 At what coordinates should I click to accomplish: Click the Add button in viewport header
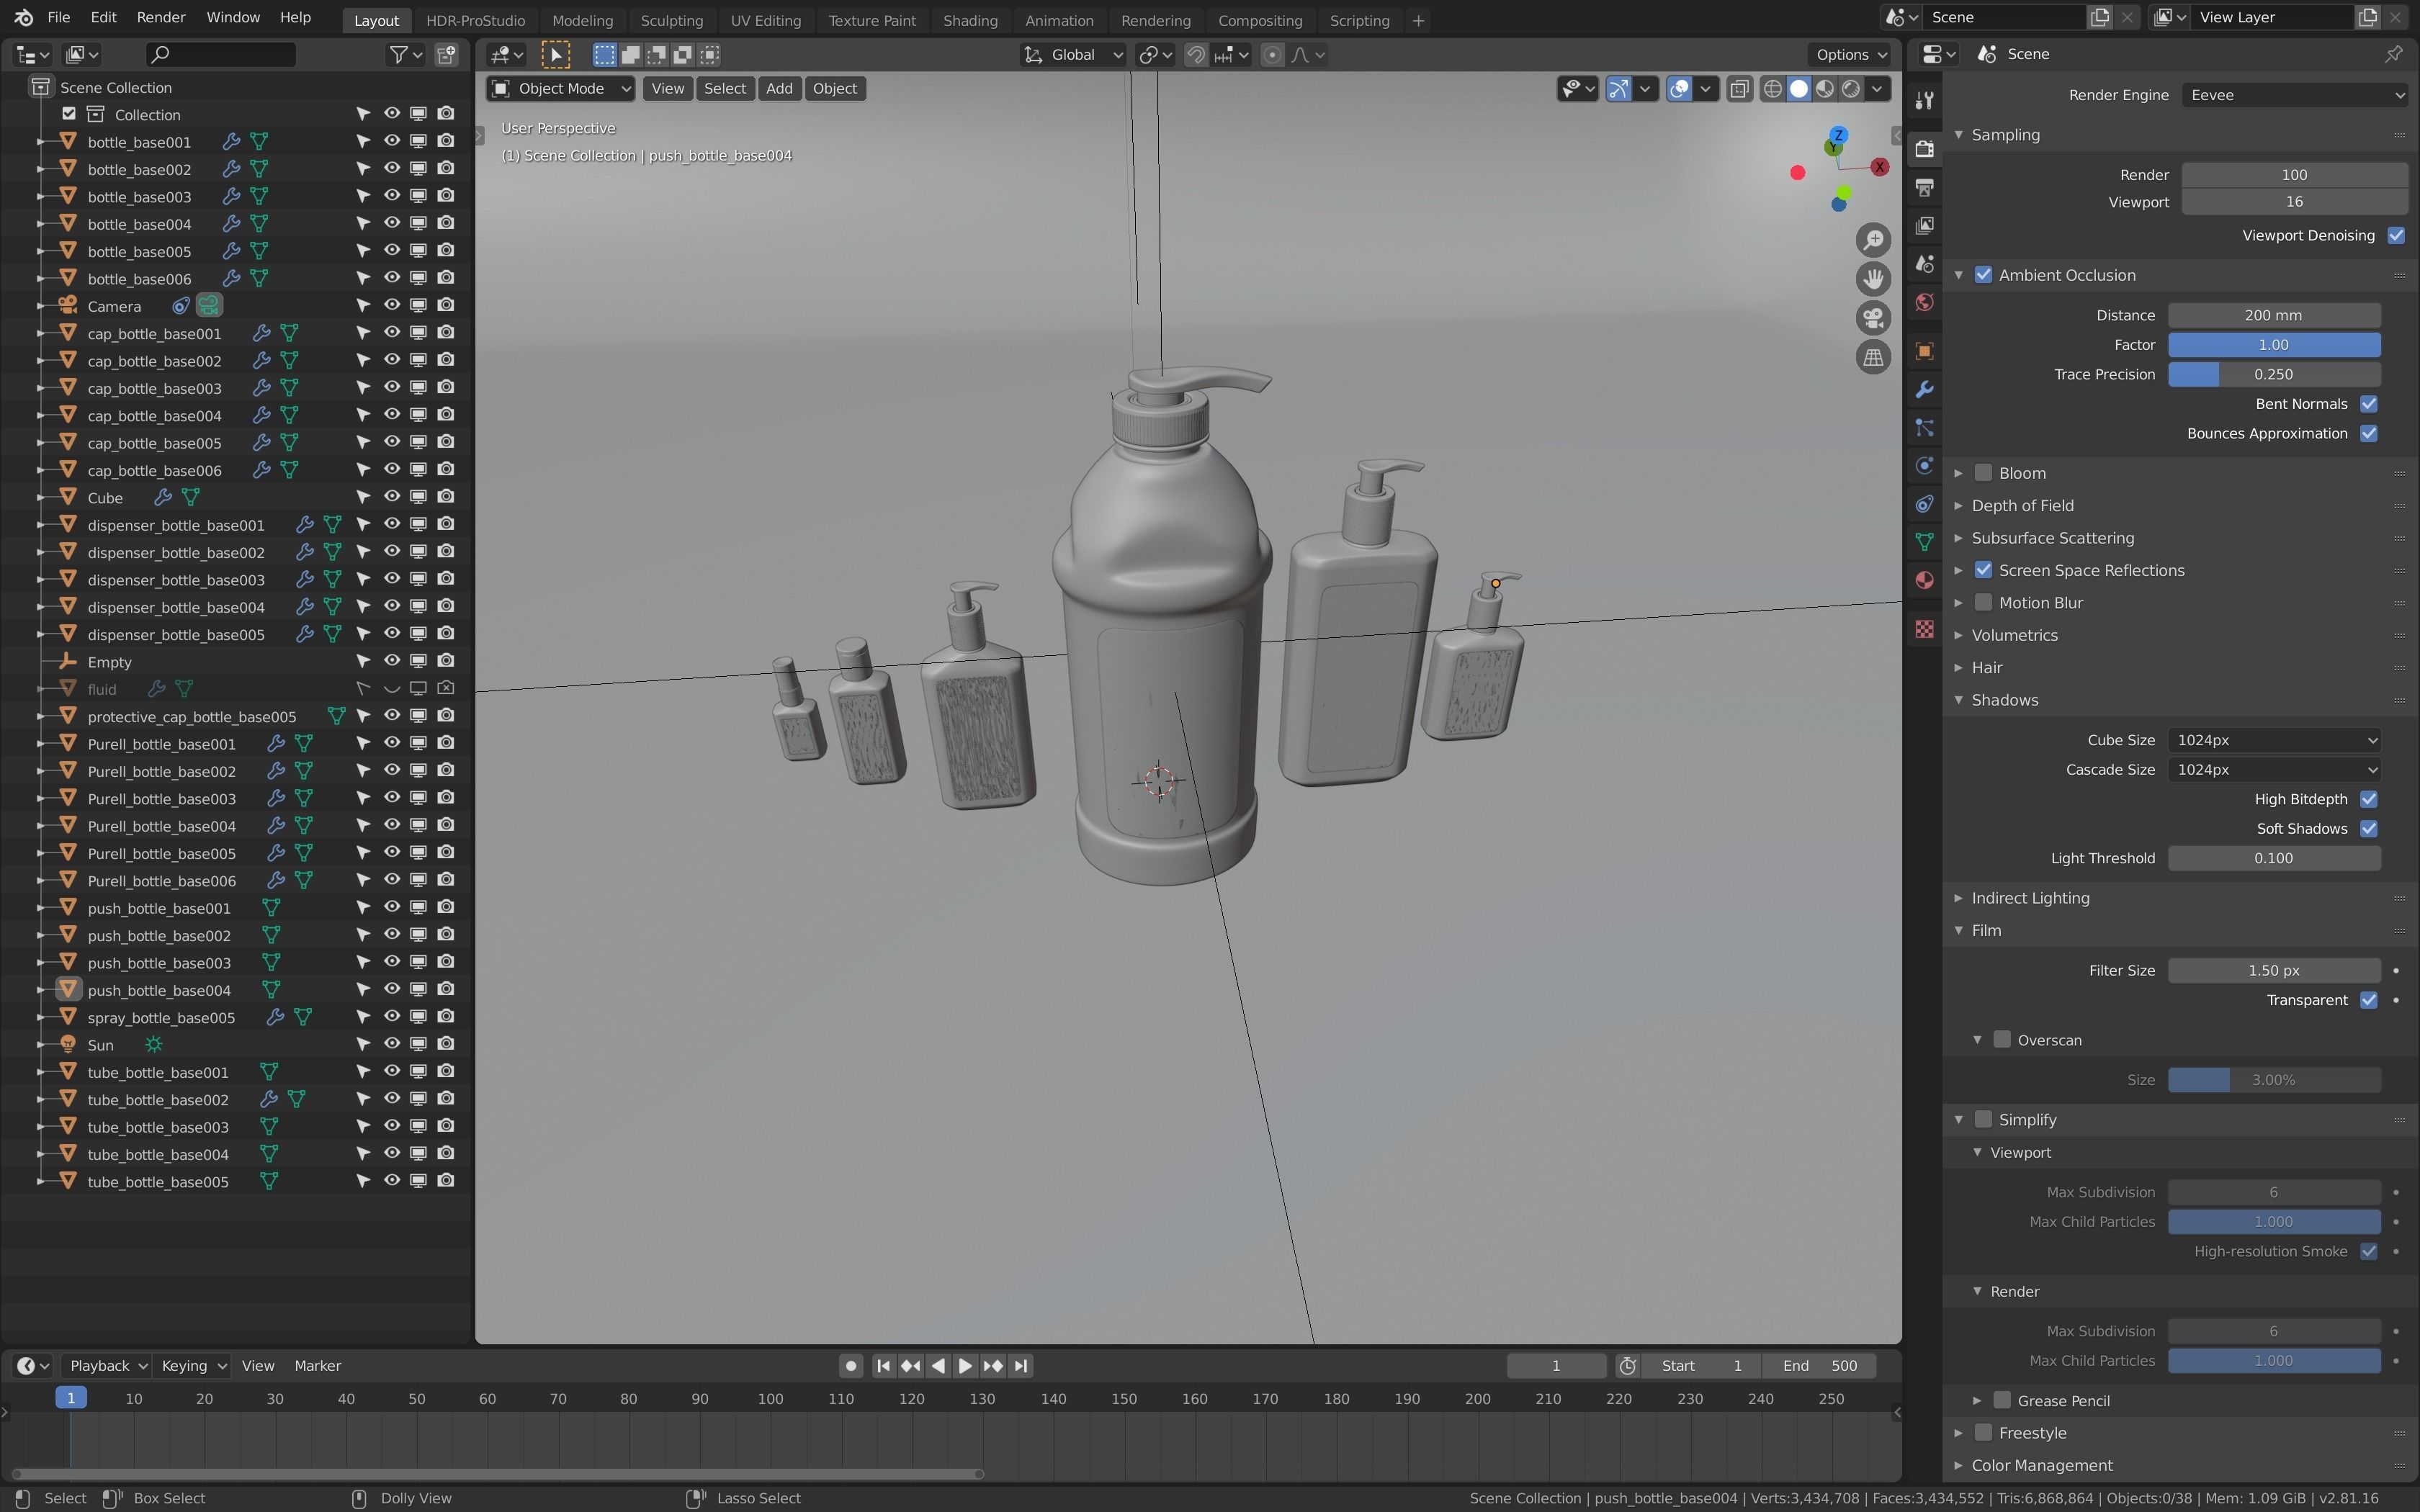point(779,89)
